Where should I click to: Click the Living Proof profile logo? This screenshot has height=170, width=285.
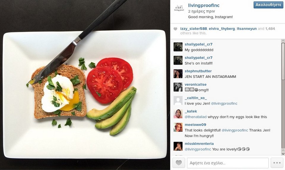(x=179, y=8)
